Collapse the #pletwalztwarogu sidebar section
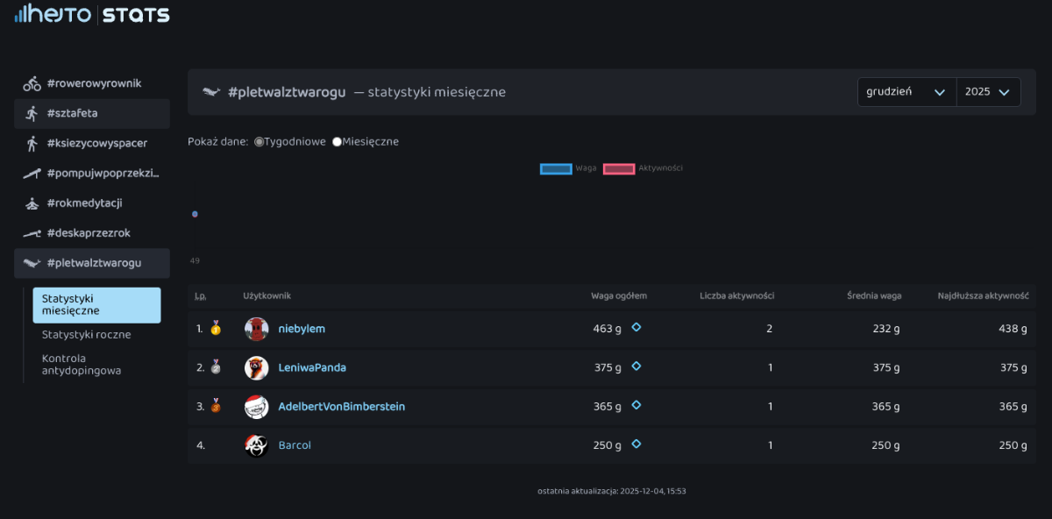The height and width of the screenshot is (519, 1052). pos(92,263)
